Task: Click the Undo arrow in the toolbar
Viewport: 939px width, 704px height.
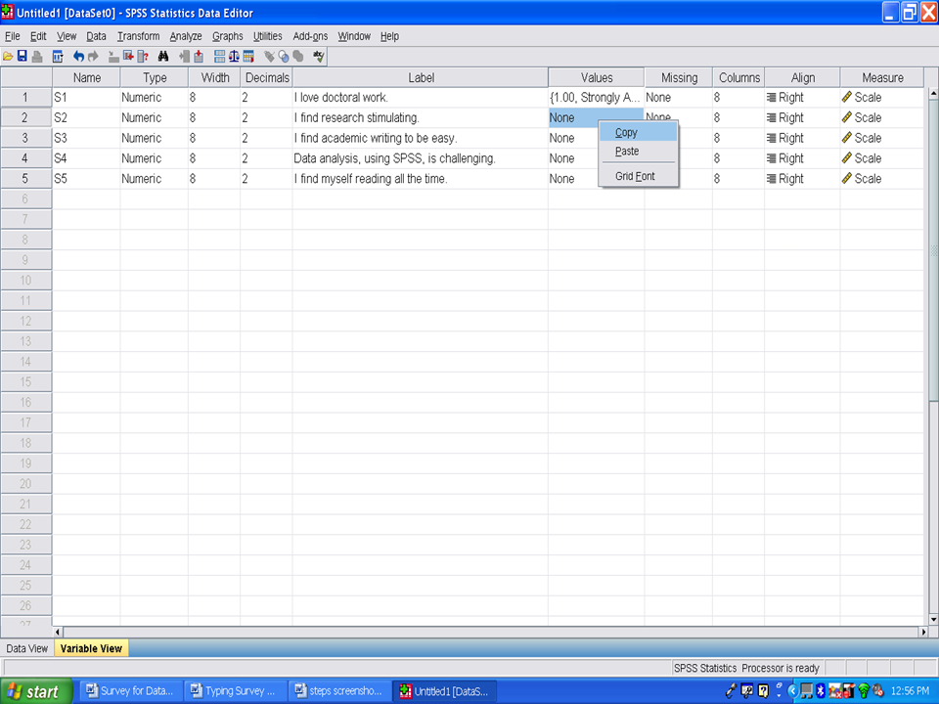Action: tap(79, 57)
